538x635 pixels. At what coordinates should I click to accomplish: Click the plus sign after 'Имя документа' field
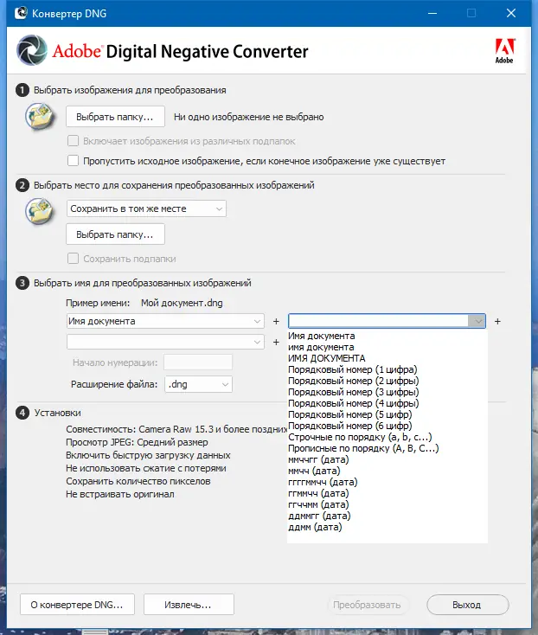pyautogui.click(x=276, y=321)
